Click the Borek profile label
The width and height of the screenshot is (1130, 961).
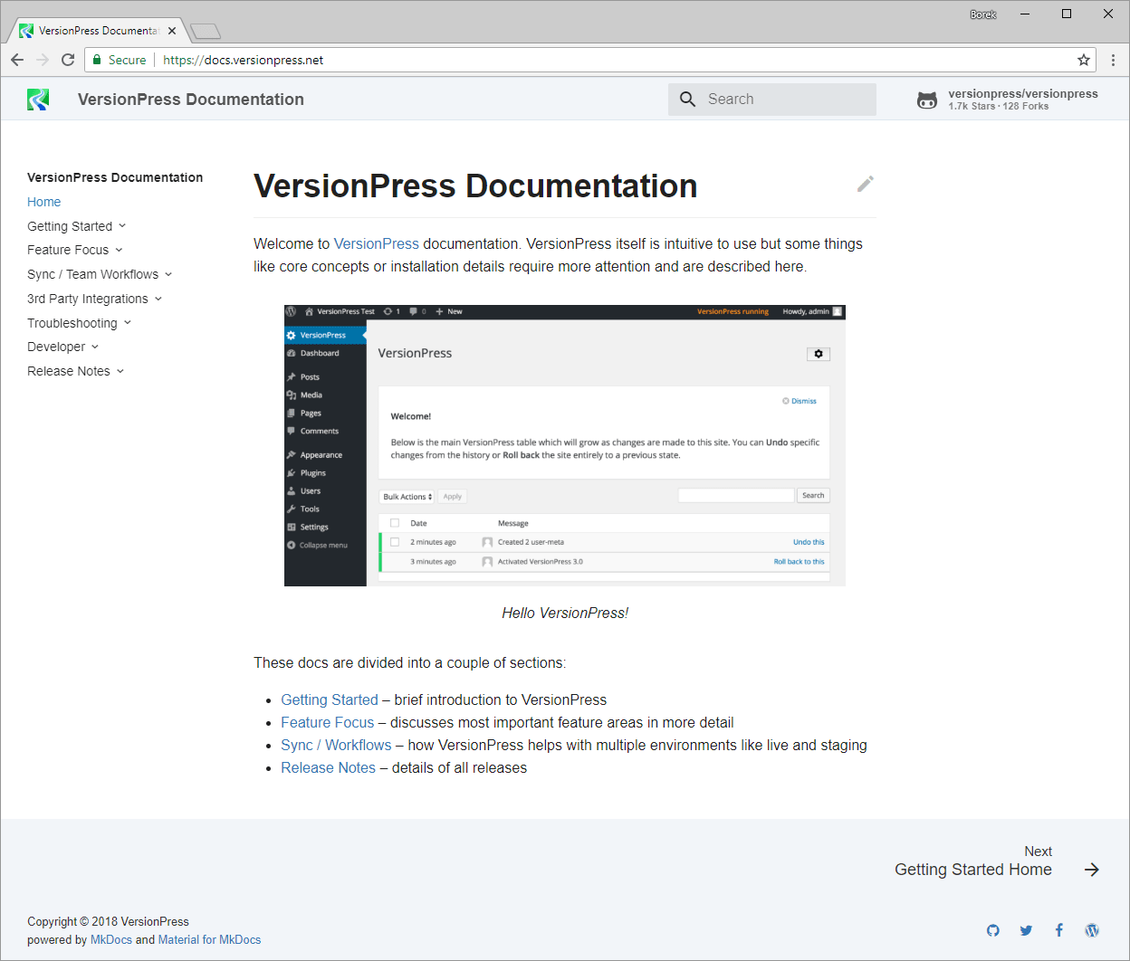pos(982,14)
